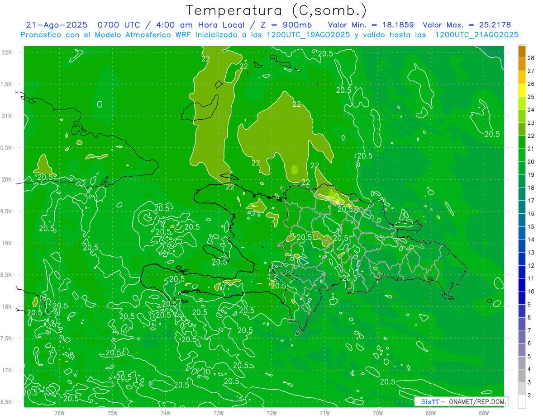
Task: Click the dark orange swatch above 28
Action: point(522,52)
